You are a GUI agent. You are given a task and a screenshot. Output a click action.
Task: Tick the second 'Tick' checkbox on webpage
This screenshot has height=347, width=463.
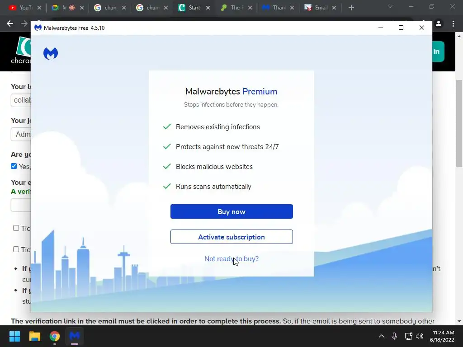point(16,249)
